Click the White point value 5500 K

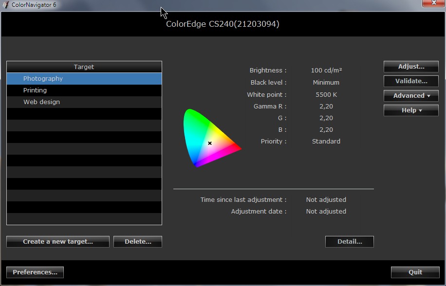point(326,94)
